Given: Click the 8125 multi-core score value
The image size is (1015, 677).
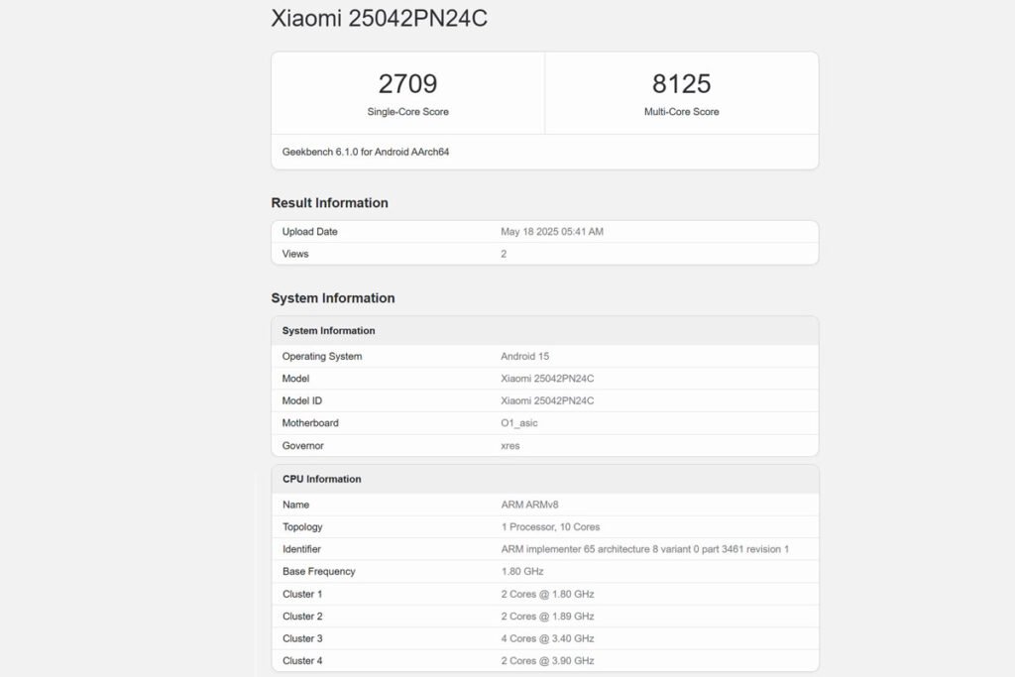Looking at the screenshot, I should click(681, 83).
